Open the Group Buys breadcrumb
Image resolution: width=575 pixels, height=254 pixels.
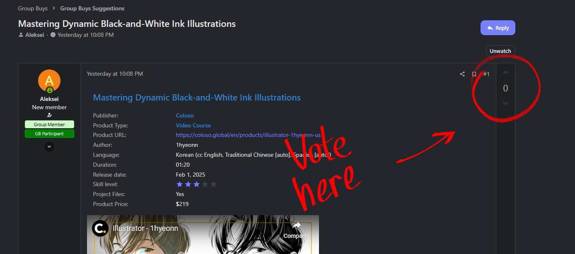[x=33, y=8]
